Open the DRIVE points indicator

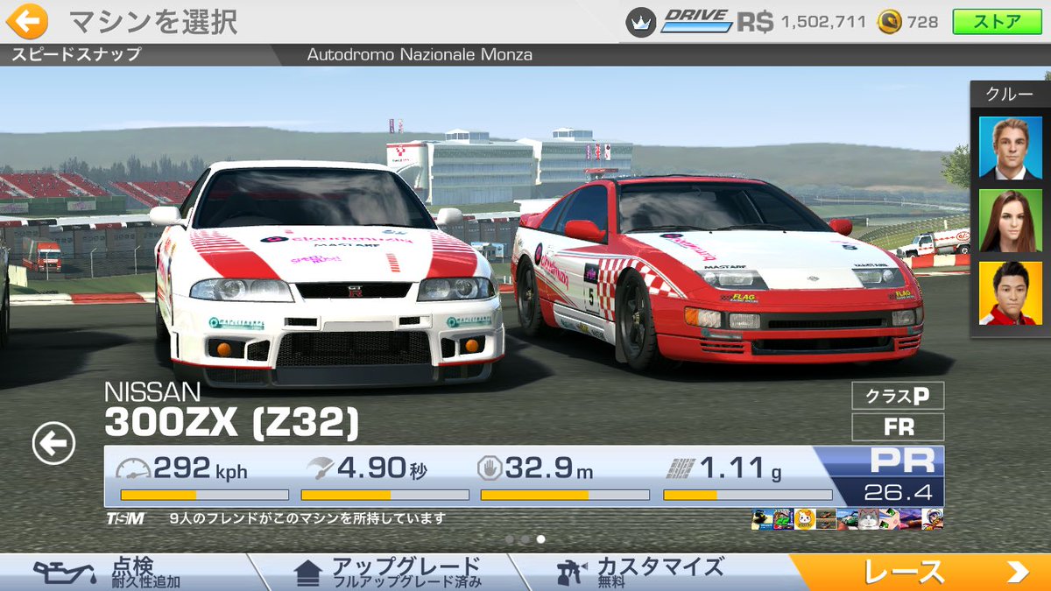click(695, 21)
